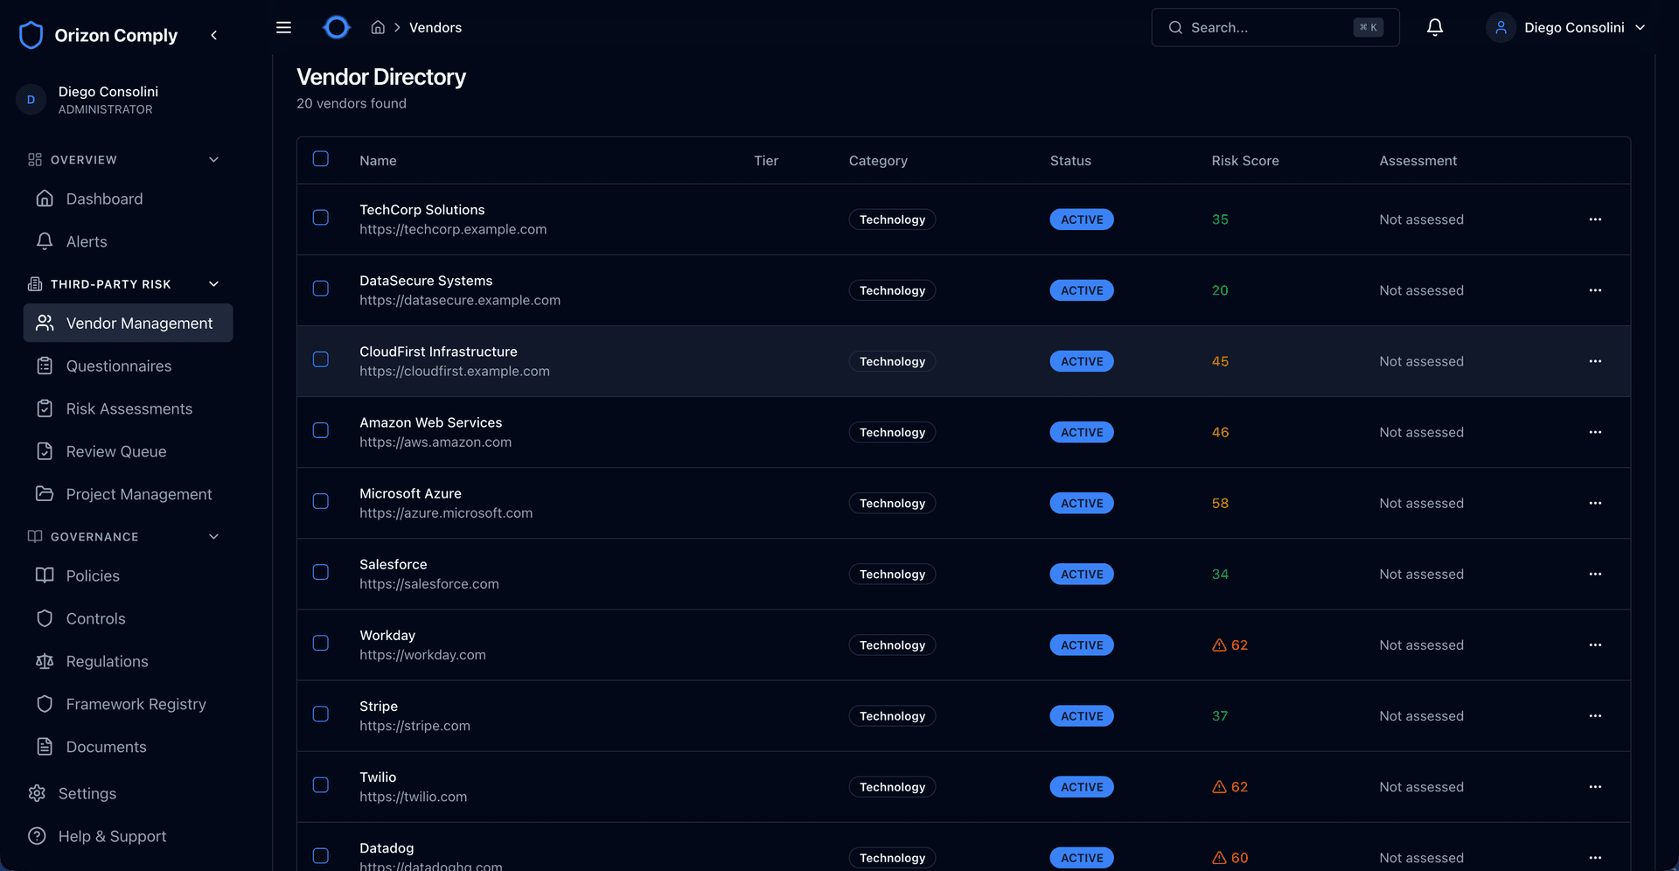Click the notifications bell in the top bar
The width and height of the screenshot is (1679, 871).
1434,27
